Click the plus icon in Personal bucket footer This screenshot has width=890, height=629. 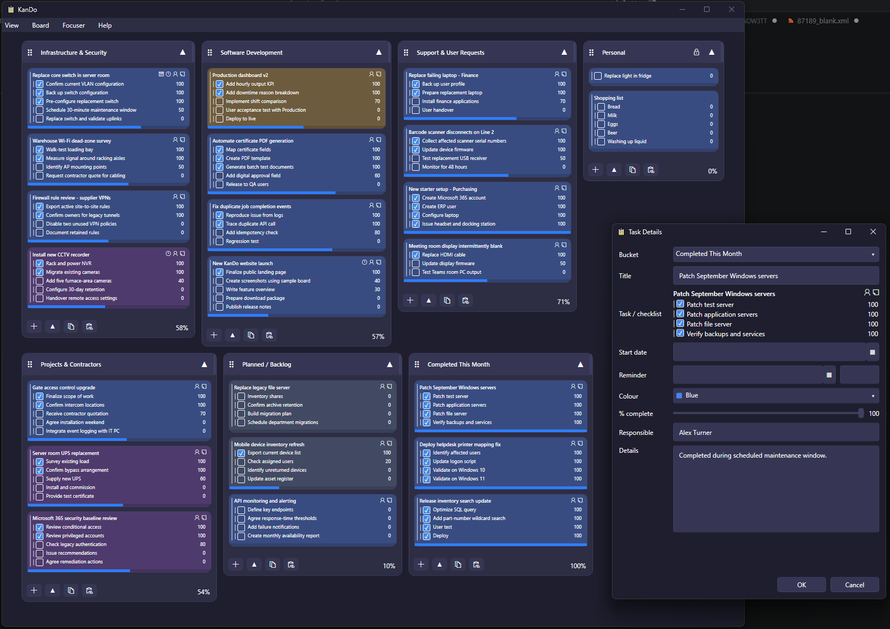click(596, 170)
